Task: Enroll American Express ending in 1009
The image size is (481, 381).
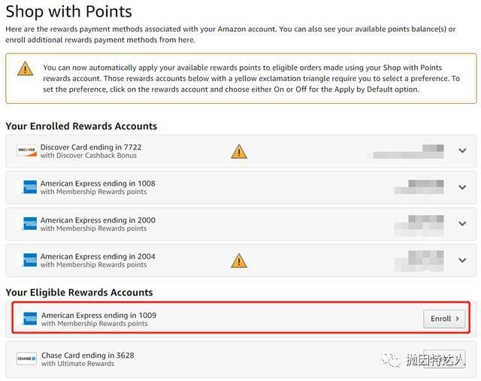Action: tap(444, 319)
